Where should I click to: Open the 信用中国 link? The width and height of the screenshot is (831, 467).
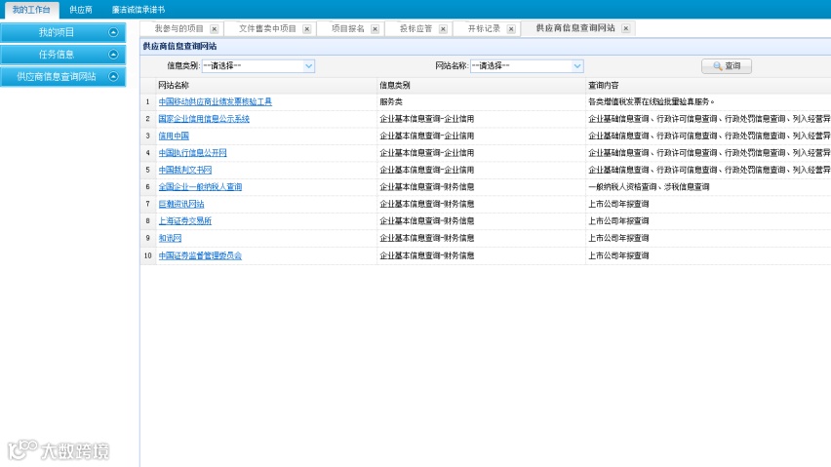[174, 136]
